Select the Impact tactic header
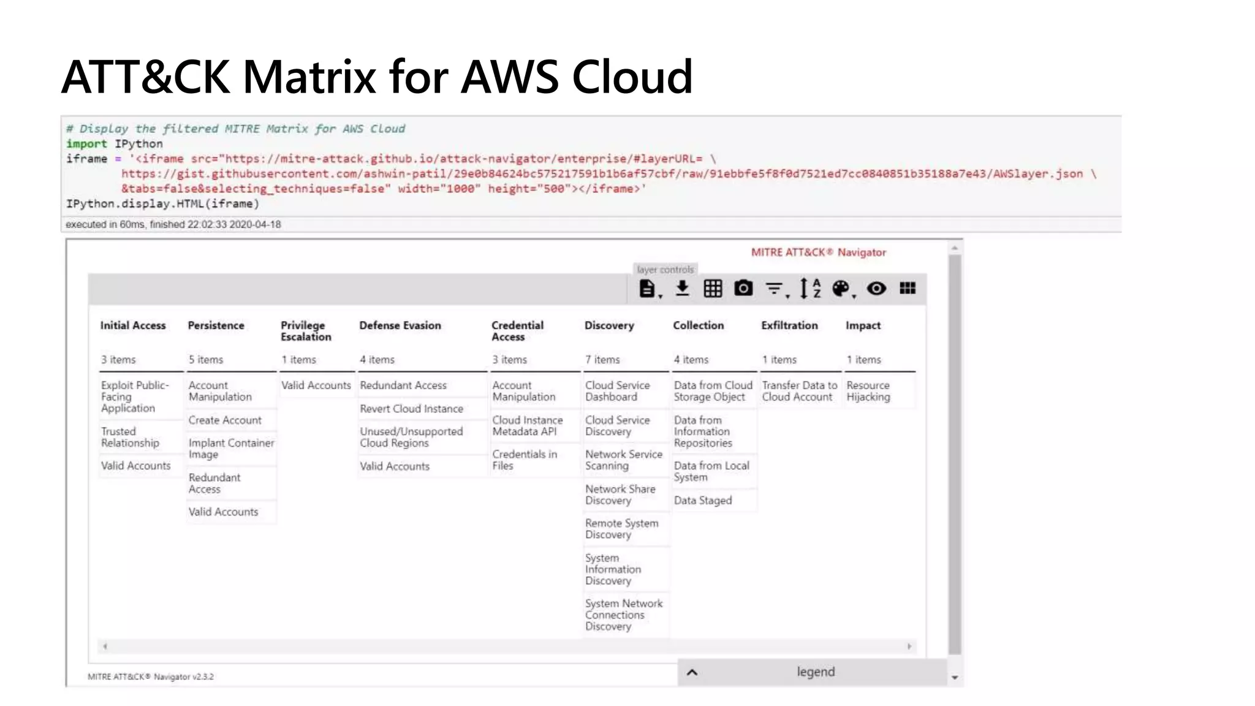 point(863,325)
